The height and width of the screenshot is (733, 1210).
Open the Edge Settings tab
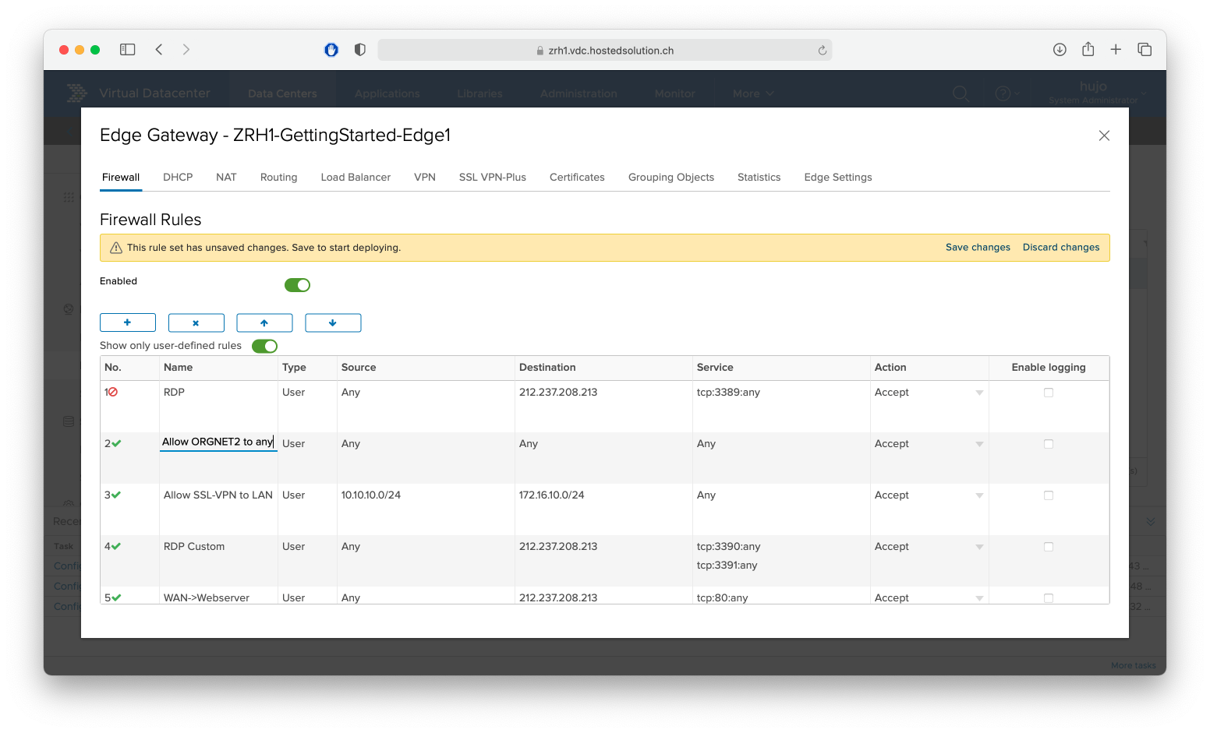click(x=838, y=177)
